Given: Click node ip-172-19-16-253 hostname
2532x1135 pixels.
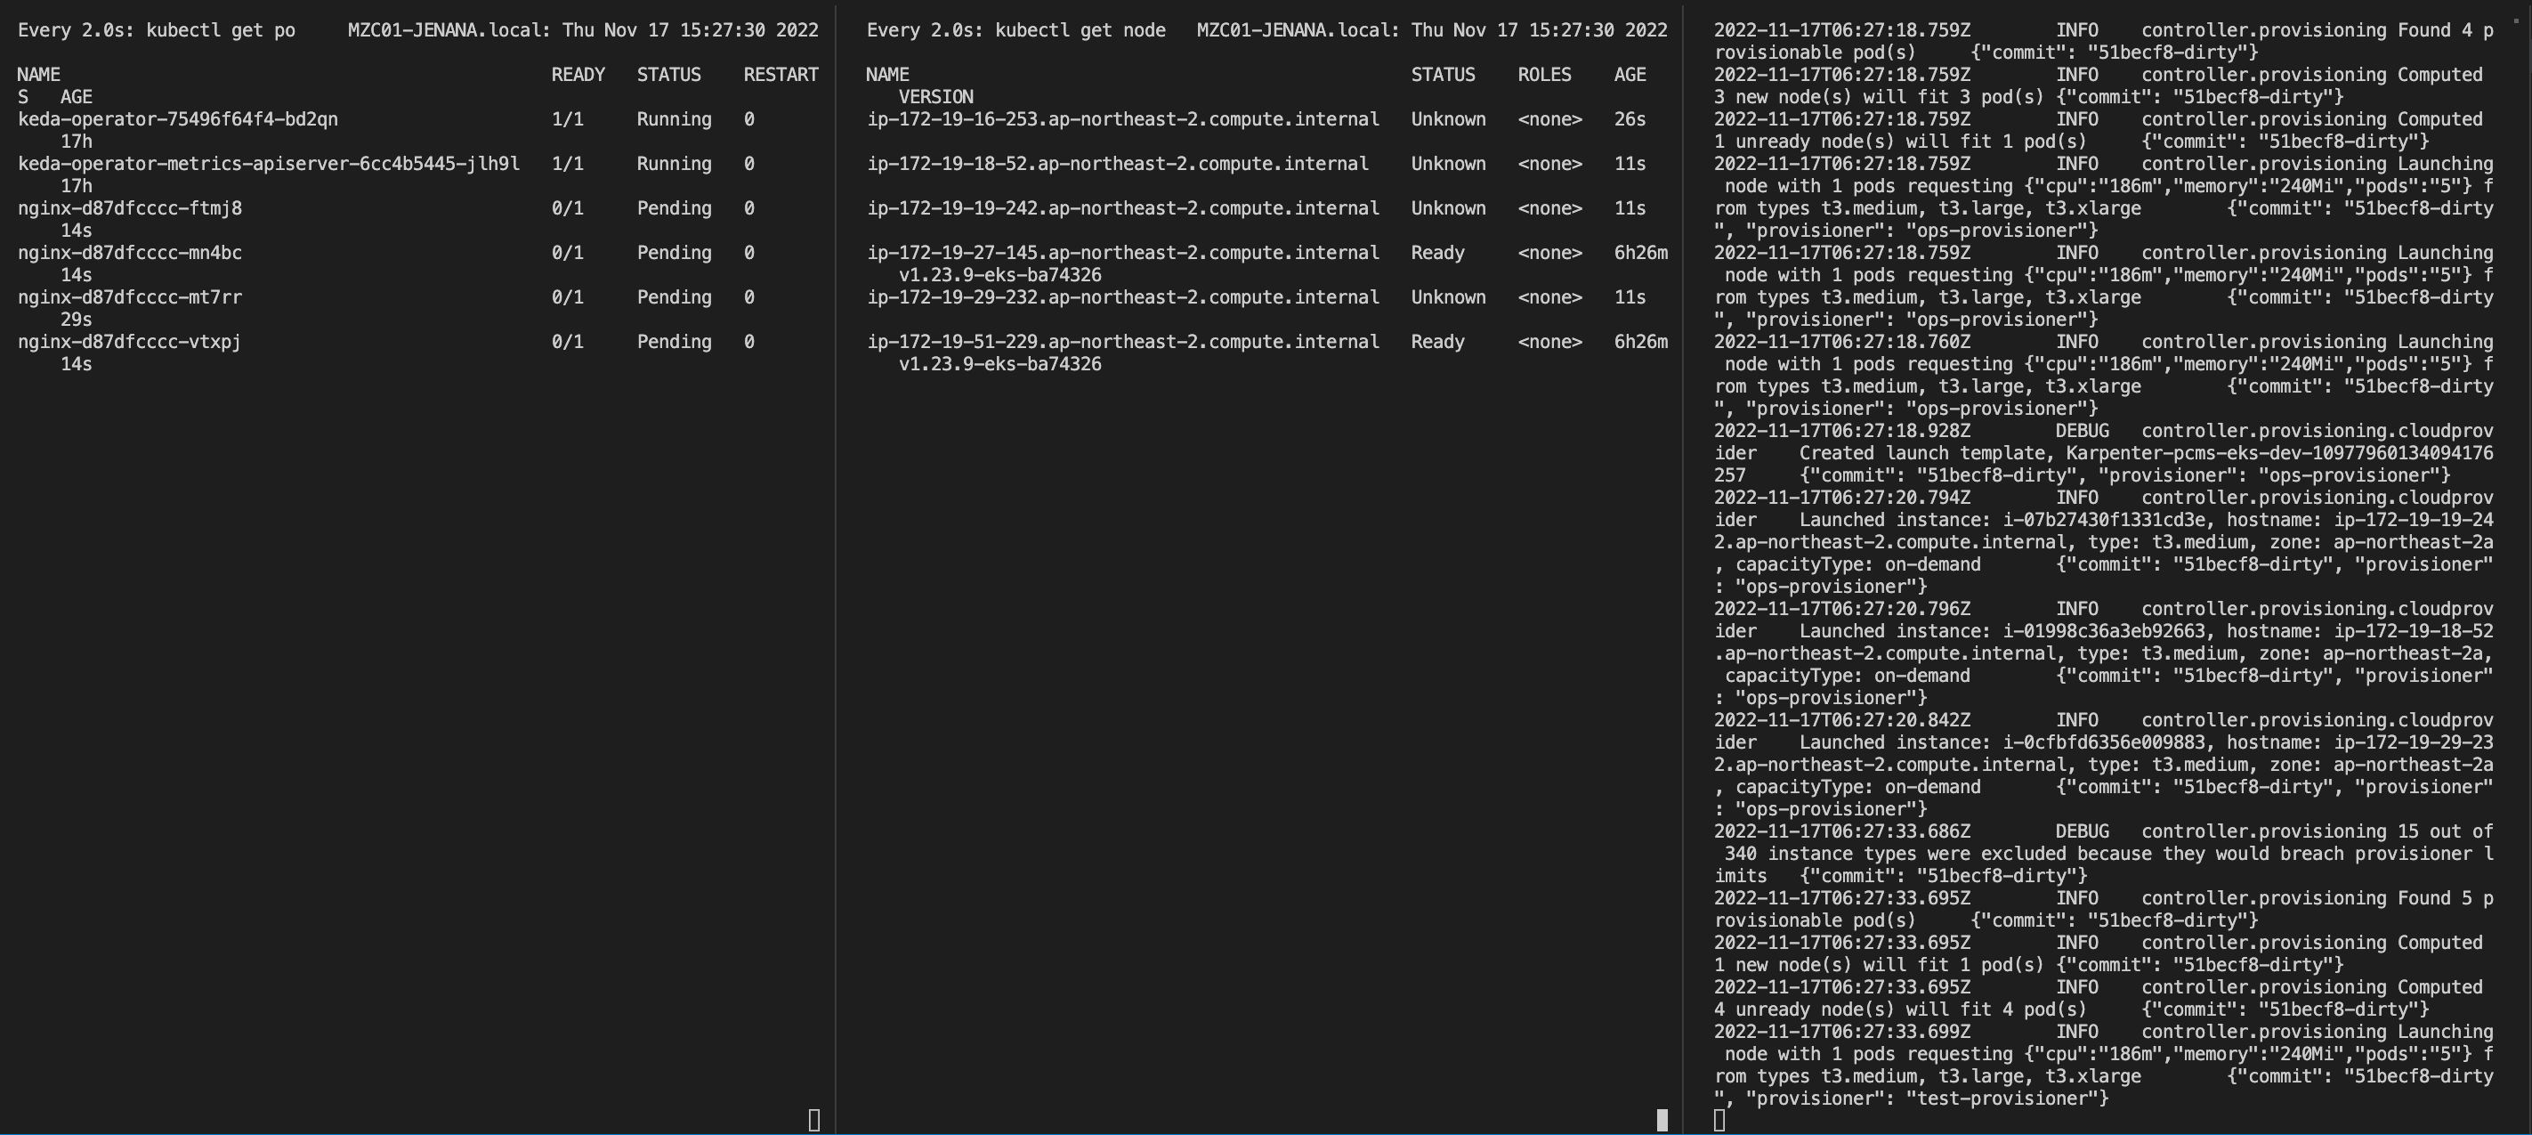Looking at the screenshot, I should click(x=1122, y=119).
